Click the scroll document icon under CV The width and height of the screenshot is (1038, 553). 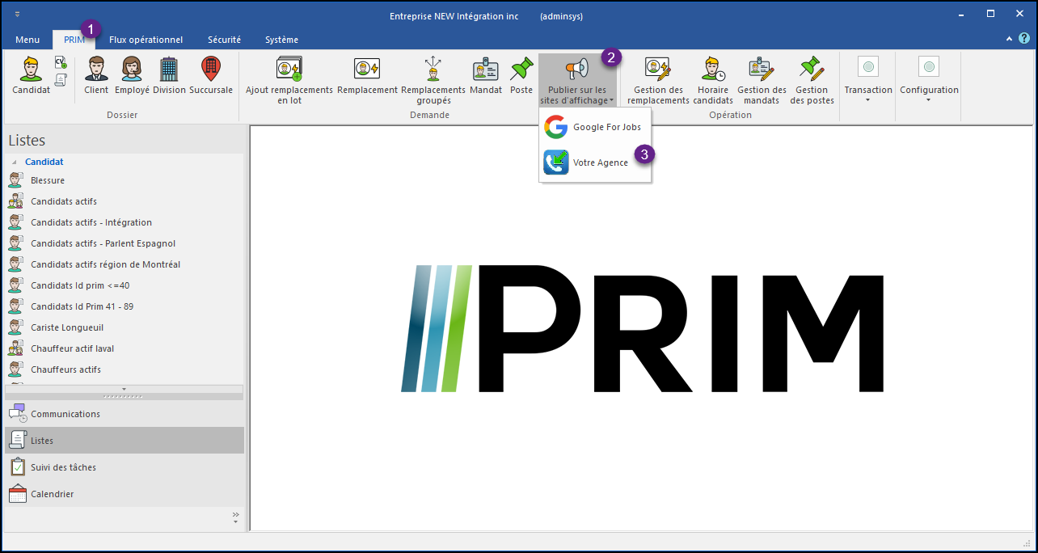point(61,79)
